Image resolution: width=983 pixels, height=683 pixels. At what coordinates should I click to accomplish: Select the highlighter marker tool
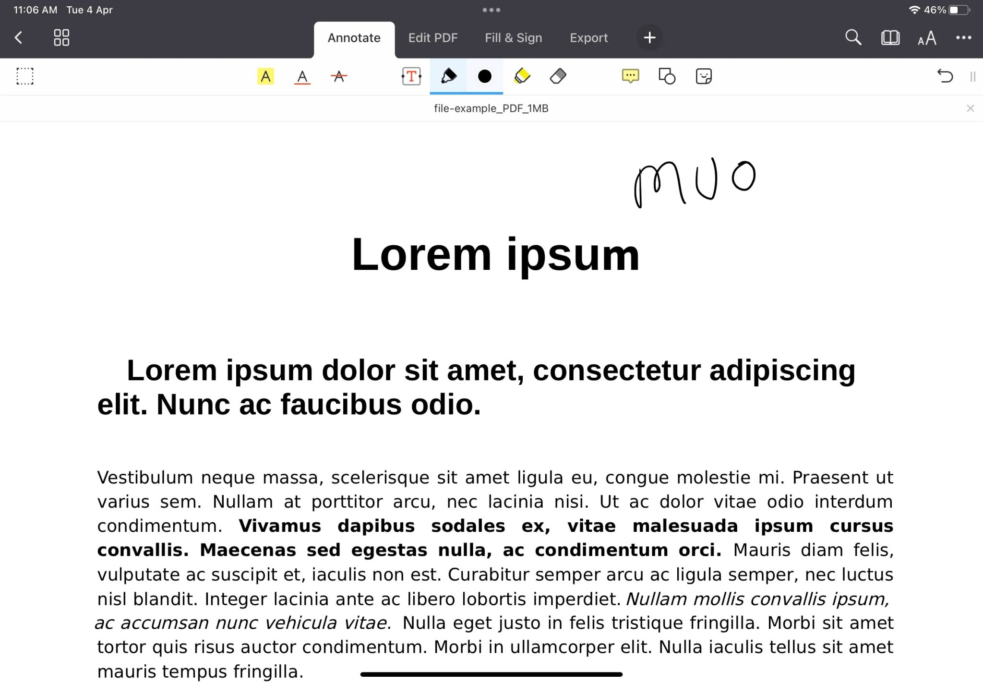pyautogui.click(x=522, y=76)
